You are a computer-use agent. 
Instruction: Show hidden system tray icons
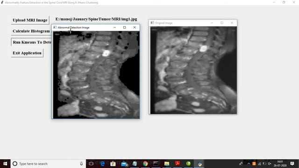249,164
